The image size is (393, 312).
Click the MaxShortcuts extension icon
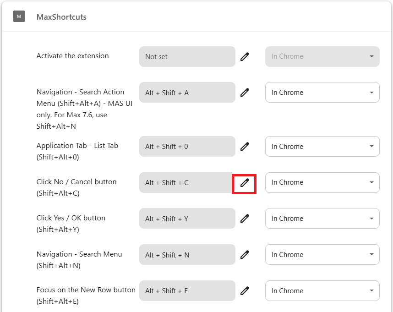(x=19, y=16)
